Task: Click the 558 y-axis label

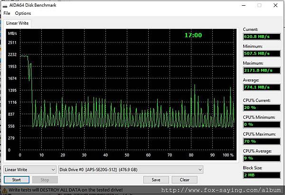Action: (x=11, y=126)
